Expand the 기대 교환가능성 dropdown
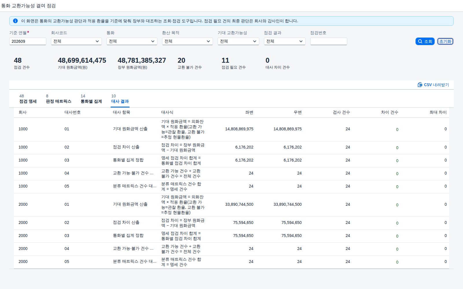Viewport: 463px width, 289px height. (x=238, y=41)
